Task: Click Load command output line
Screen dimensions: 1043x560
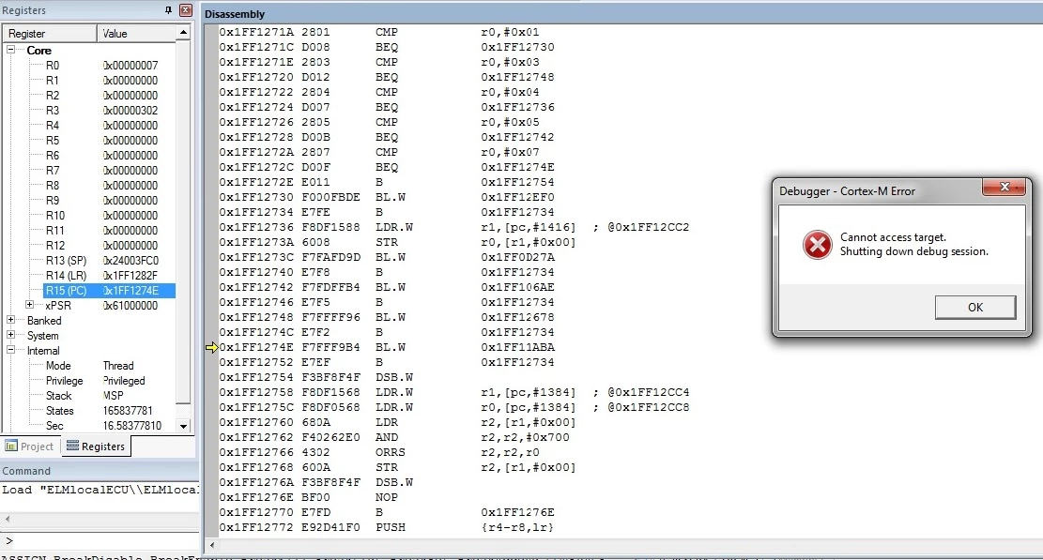Action: pyautogui.click(x=100, y=491)
